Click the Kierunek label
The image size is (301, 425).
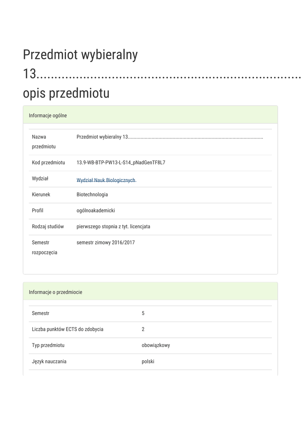41,195
